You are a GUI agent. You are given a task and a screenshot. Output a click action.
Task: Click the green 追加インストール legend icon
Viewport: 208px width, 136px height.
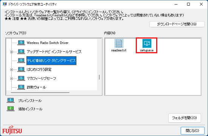pyautogui.click(x=11, y=109)
